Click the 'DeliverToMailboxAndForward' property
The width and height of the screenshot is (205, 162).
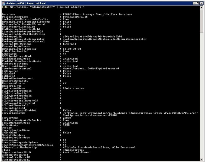click(x=23, y=24)
